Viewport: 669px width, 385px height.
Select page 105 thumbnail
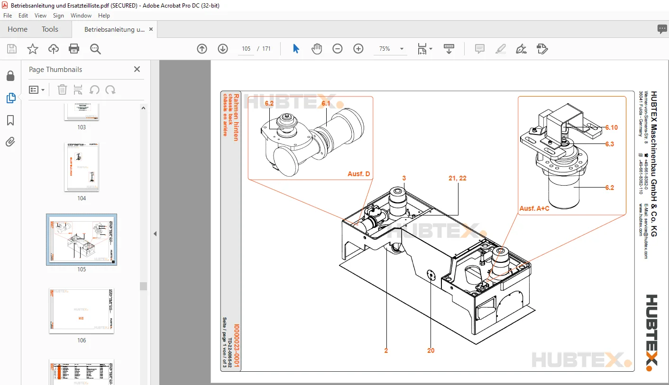(x=82, y=239)
